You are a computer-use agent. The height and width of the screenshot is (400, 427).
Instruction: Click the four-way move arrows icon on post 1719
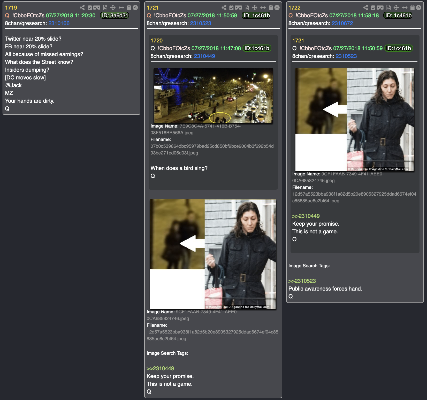pyautogui.click(x=113, y=8)
